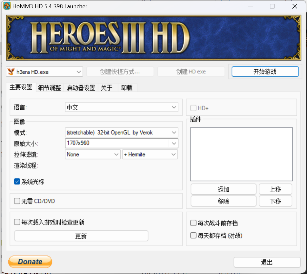Click the 添加 add plugin button
Screen dimensions: 307x274
tap(224, 189)
